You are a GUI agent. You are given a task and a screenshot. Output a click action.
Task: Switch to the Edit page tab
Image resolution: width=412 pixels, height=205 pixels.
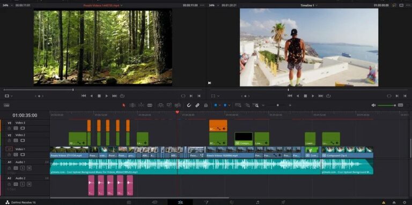tap(180, 202)
